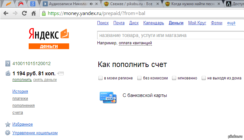Check the 'мгновенно' checkbox

pyautogui.click(x=174, y=78)
